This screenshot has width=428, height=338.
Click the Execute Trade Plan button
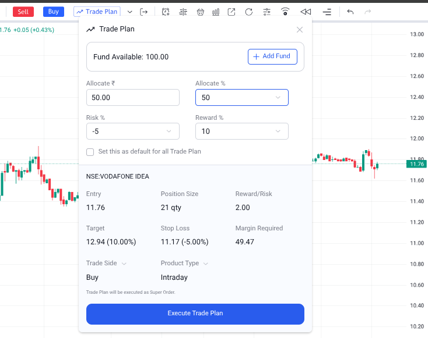[195, 314]
